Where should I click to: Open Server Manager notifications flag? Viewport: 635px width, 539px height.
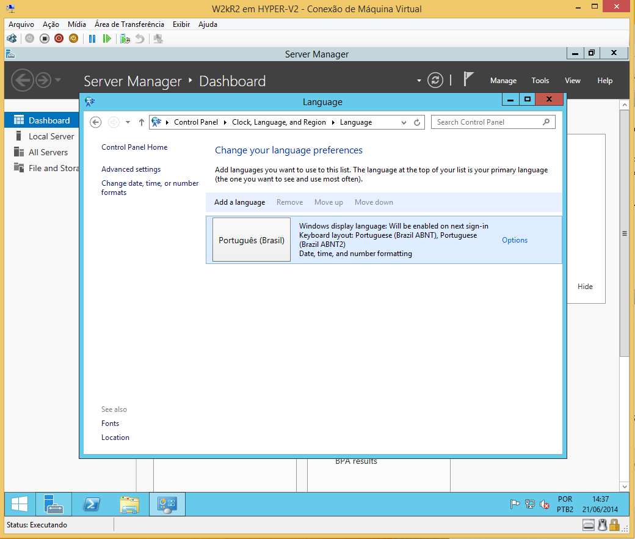(468, 79)
